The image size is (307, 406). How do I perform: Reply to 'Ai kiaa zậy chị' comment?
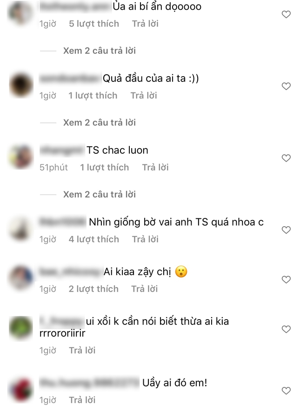144,288
